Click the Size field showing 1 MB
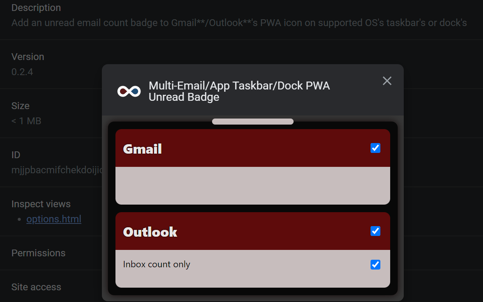 (26, 121)
